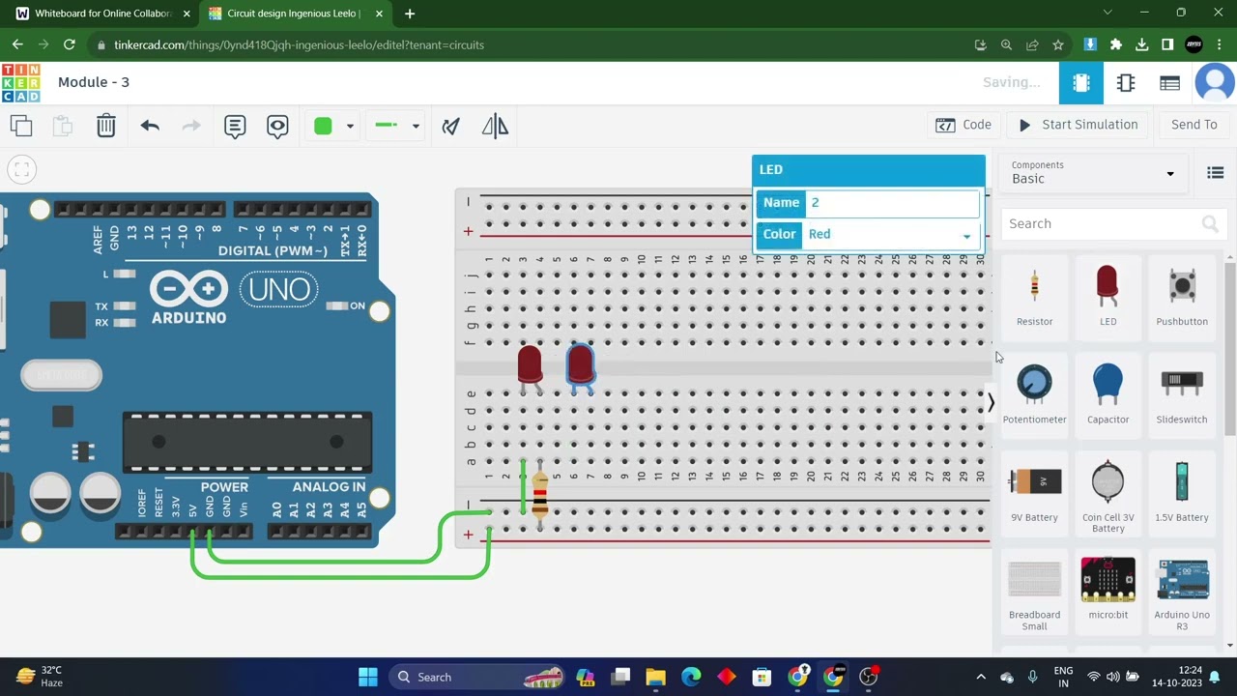1237x696 pixels.
Task: Open a new browser tab
Action: (410, 14)
